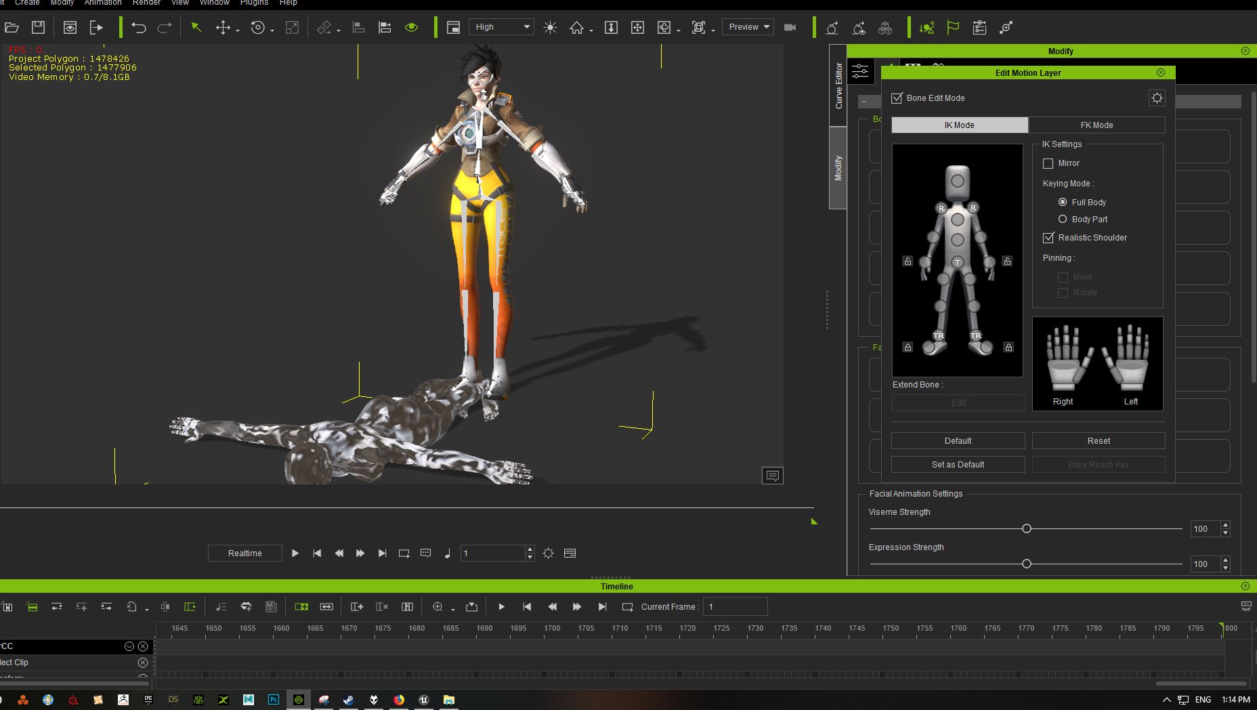This screenshot has width=1257, height=710.
Task: Click the green flag toolbar icon
Action: 953,28
